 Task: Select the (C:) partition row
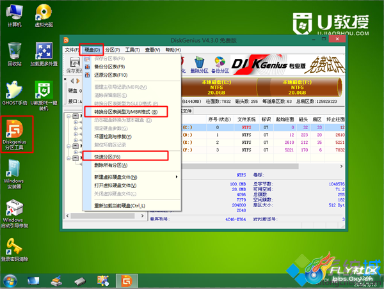click(x=263, y=127)
